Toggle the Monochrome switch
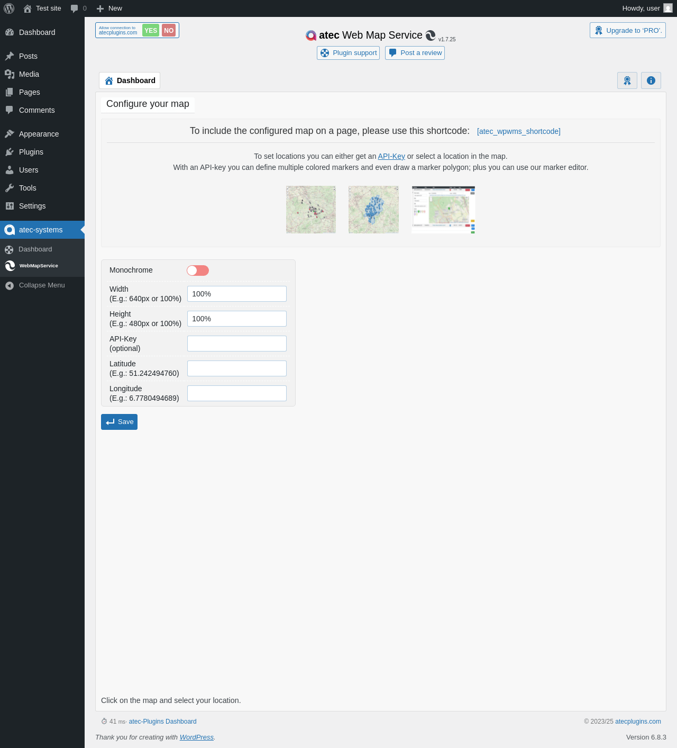 (x=198, y=271)
